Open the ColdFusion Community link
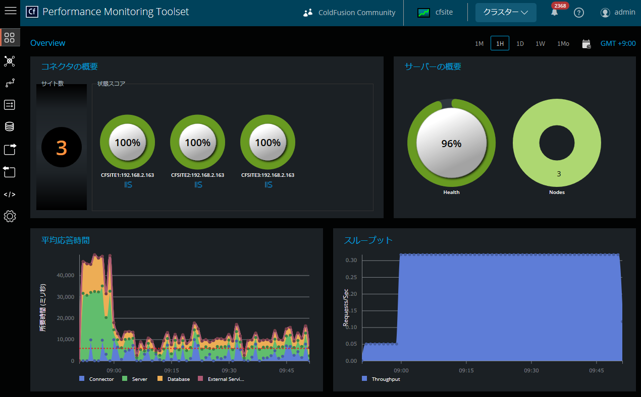Viewport: 641px width, 397px height. pos(357,13)
